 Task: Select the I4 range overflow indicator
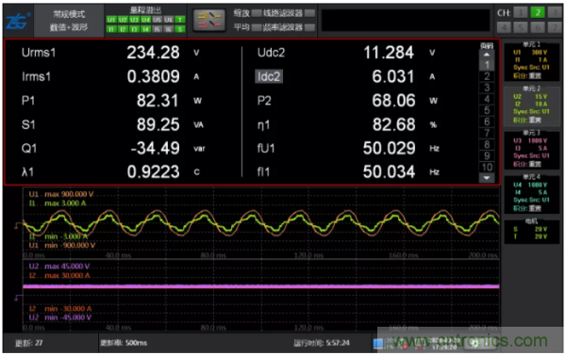pos(146,29)
